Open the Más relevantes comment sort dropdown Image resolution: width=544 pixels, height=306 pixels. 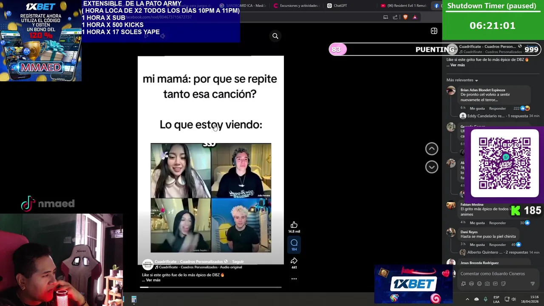(x=462, y=80)
